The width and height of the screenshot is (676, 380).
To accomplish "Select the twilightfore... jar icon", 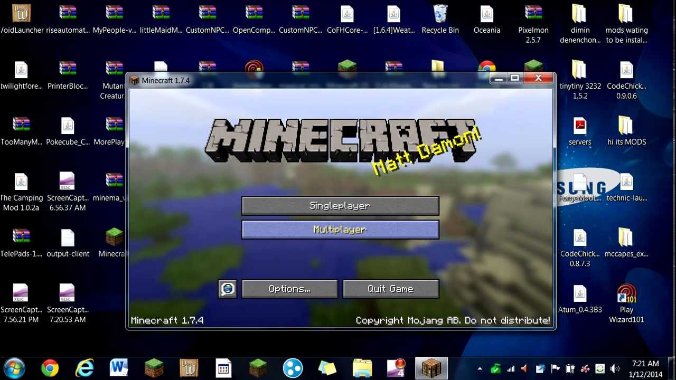I will (x=21, y=75).
